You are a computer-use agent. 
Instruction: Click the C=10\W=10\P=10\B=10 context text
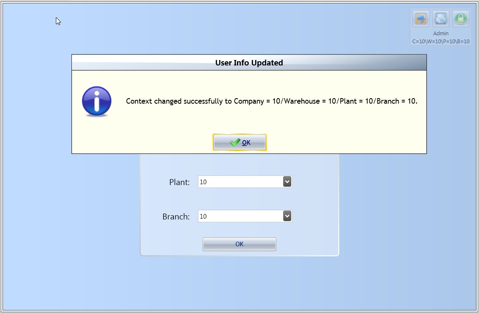tap(441, 42)
